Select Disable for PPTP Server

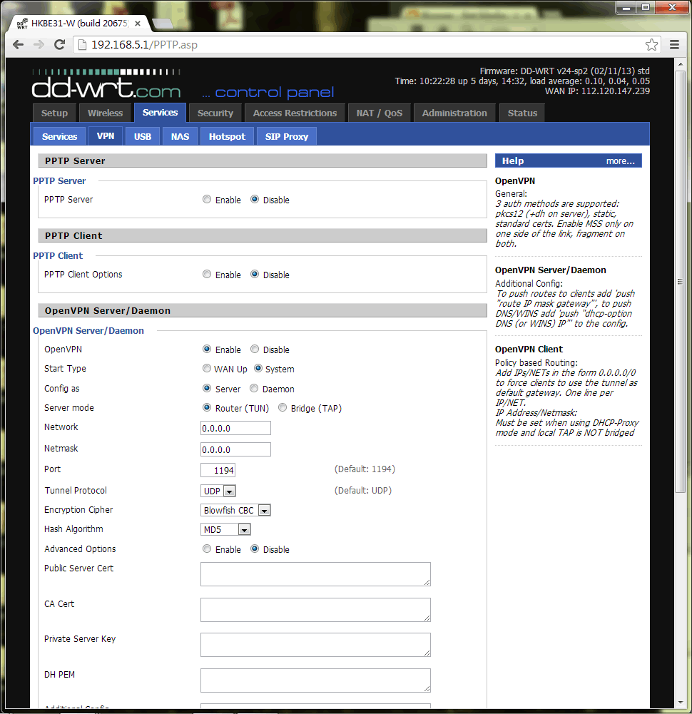click(255, 200)
